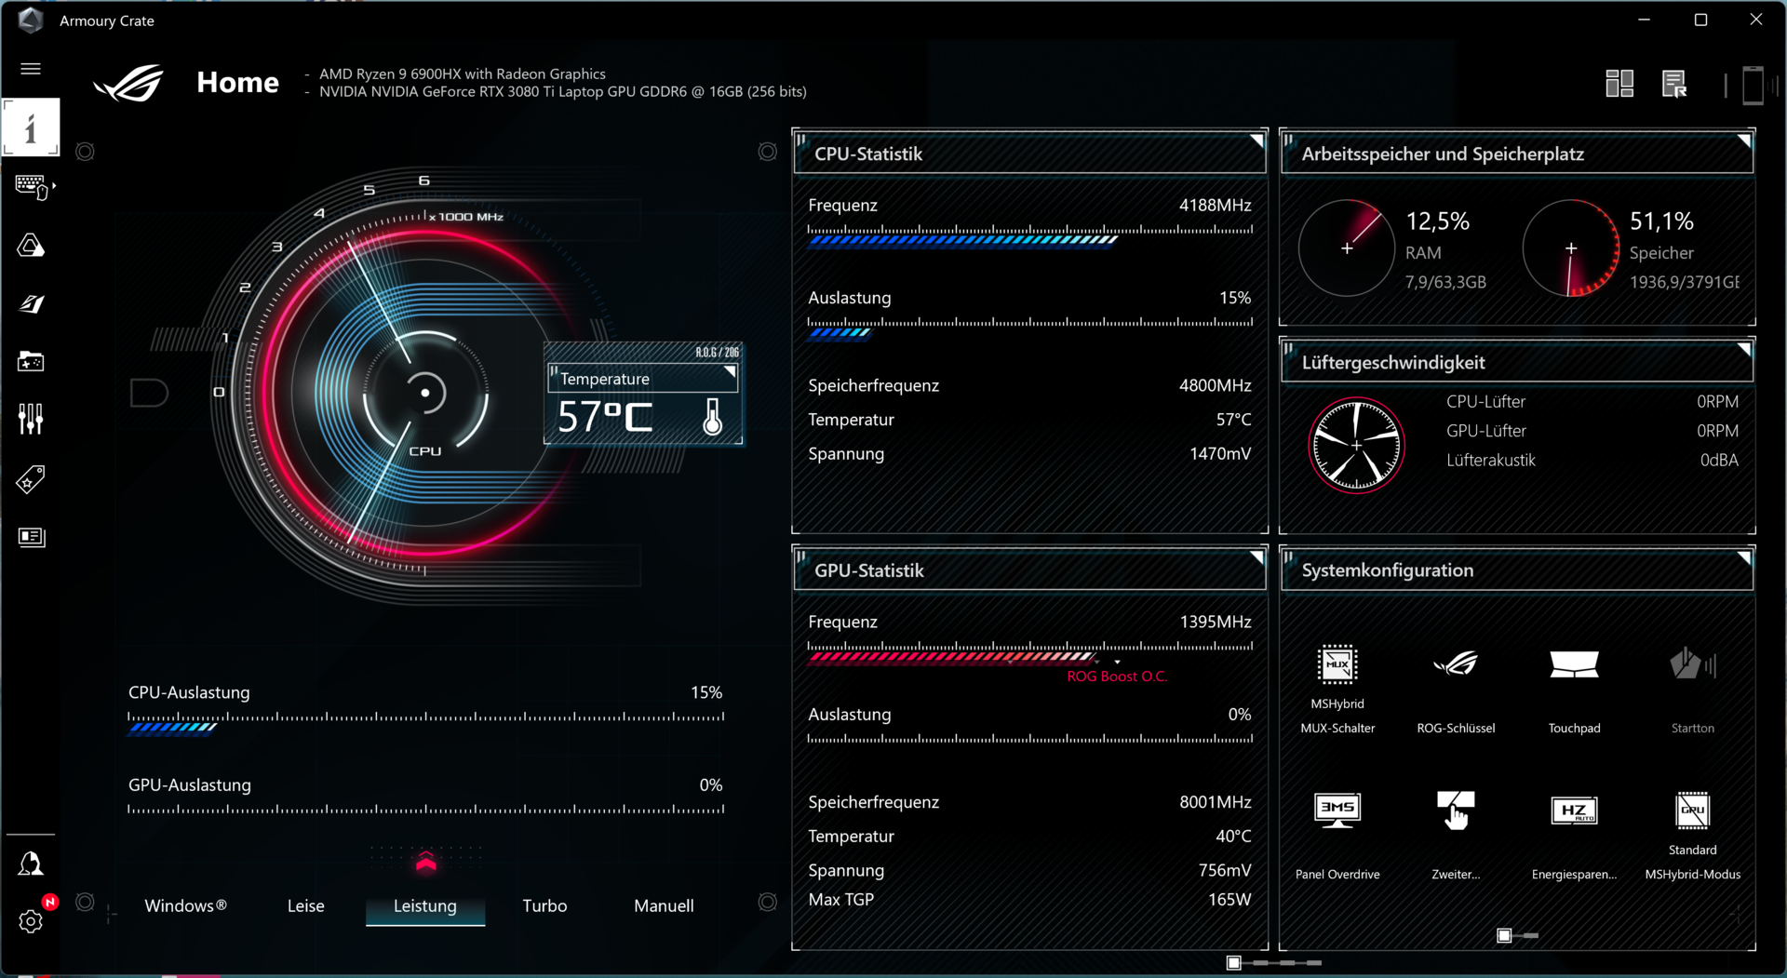Click the NVIDIA GeForce RTX 3080 Ti text

click(563, 91)
